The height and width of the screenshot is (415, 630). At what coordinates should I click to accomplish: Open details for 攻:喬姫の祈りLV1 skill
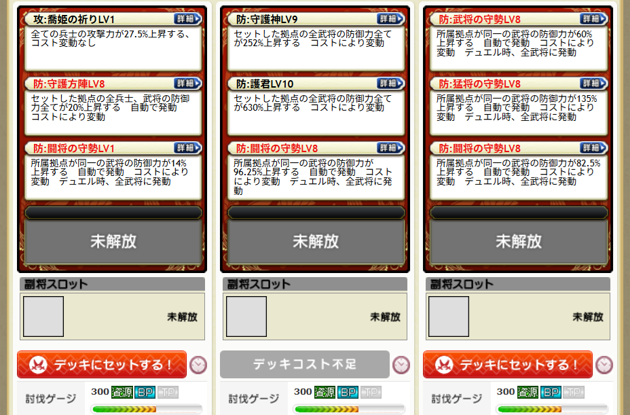coord(187,18)
